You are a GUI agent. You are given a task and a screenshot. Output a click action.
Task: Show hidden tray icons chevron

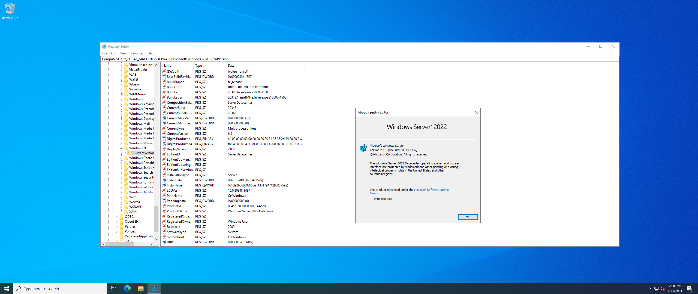click(650, 289)
